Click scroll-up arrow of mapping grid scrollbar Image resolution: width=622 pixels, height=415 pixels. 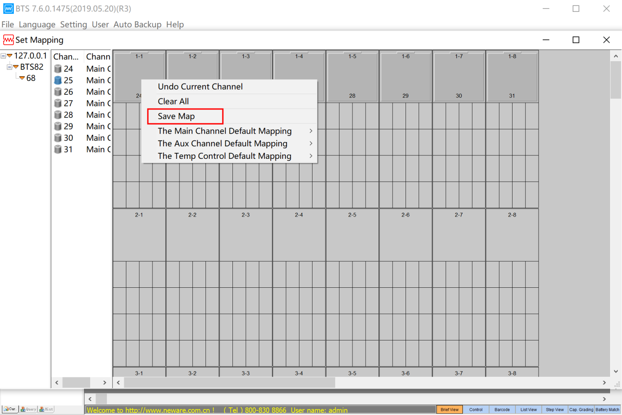(x=616, y=56)
